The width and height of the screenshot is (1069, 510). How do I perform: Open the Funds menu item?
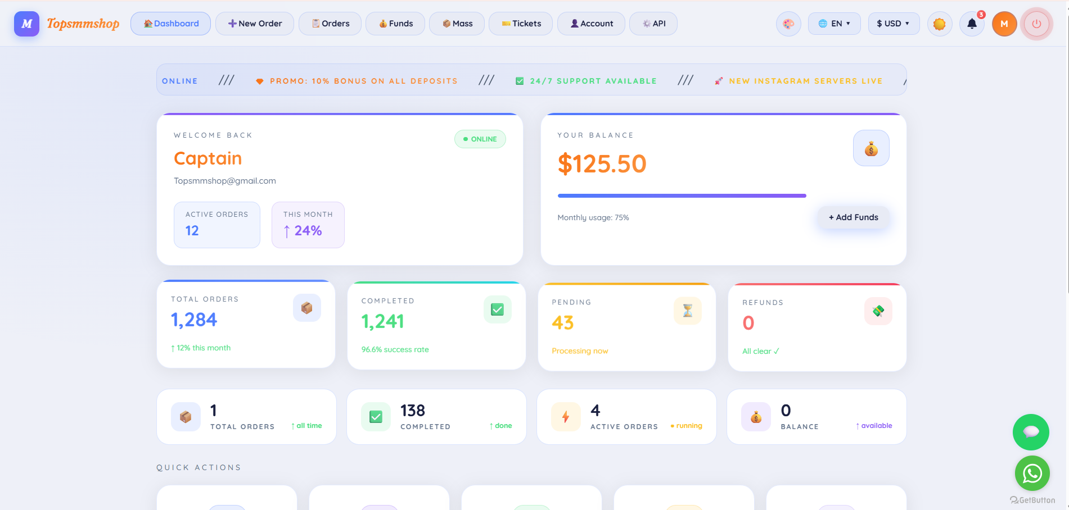(395, 24)
